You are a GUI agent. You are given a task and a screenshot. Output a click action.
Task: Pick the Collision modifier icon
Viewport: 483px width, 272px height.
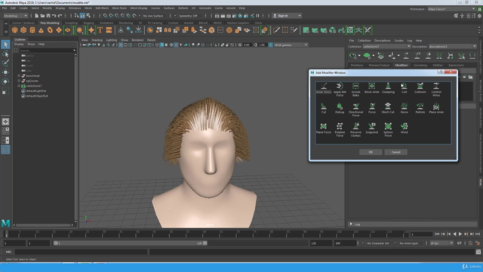tap(420, 88)
